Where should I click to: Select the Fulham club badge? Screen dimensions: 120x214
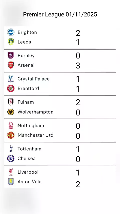11,102
